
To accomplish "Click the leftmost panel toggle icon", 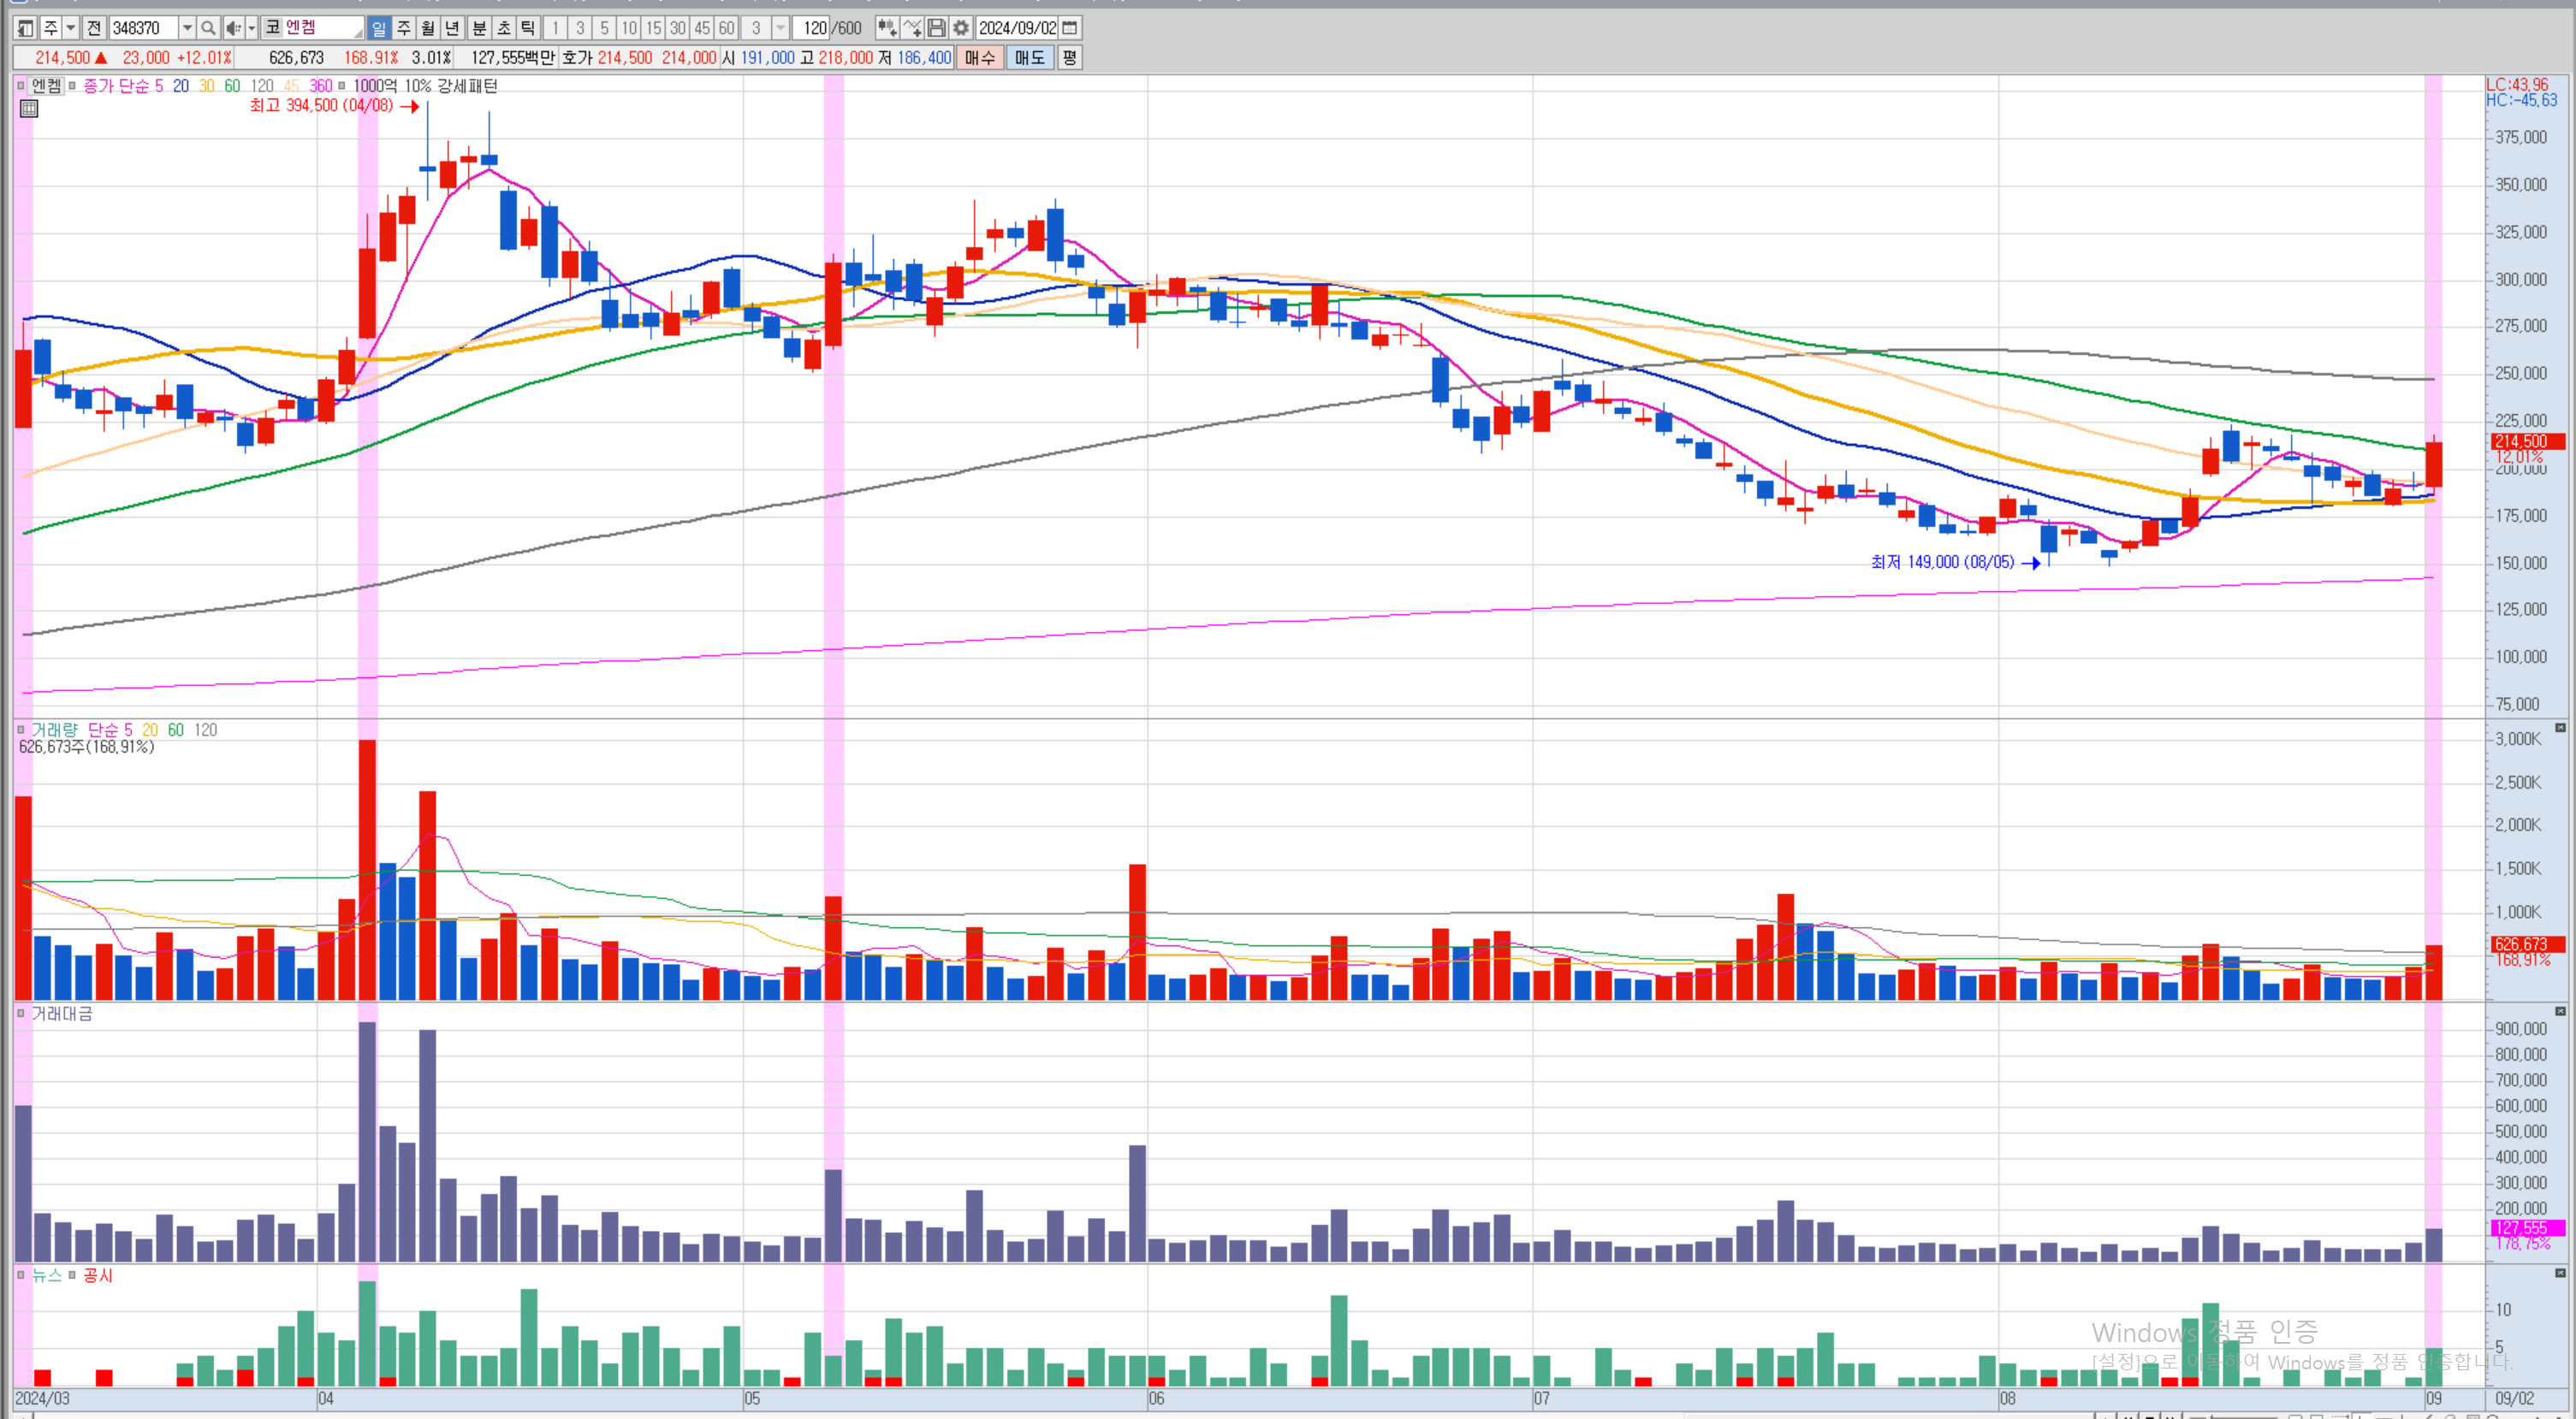I will click(26, 28).
